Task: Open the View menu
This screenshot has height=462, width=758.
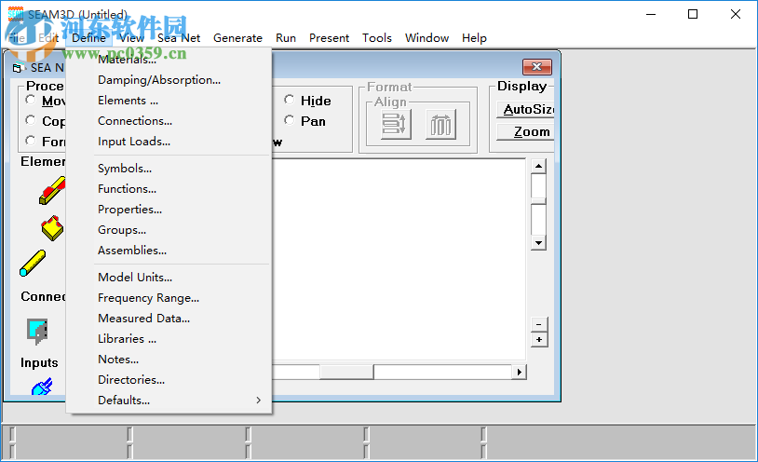Action: pyautogui.click(x=132, y=38)
